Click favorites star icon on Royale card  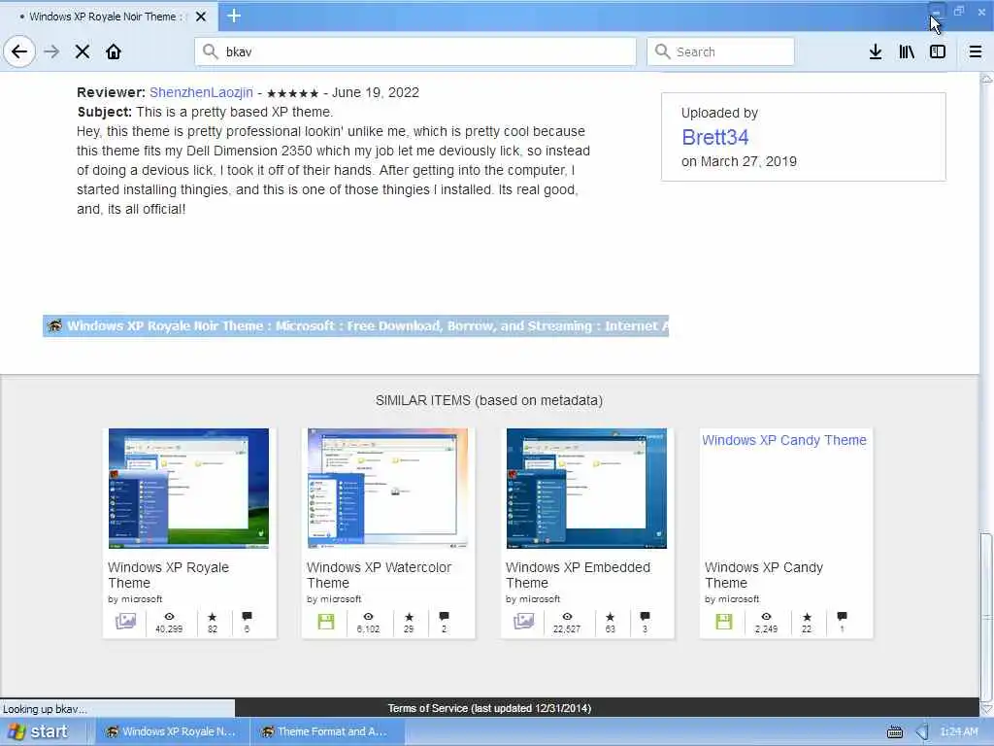point(213,617)
